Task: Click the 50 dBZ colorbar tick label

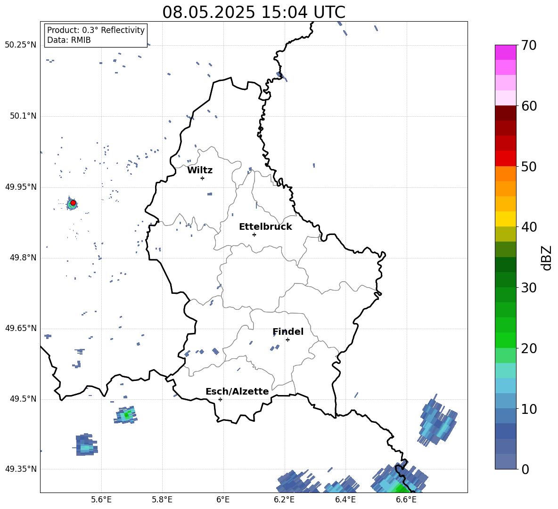Action: point(529,166)
